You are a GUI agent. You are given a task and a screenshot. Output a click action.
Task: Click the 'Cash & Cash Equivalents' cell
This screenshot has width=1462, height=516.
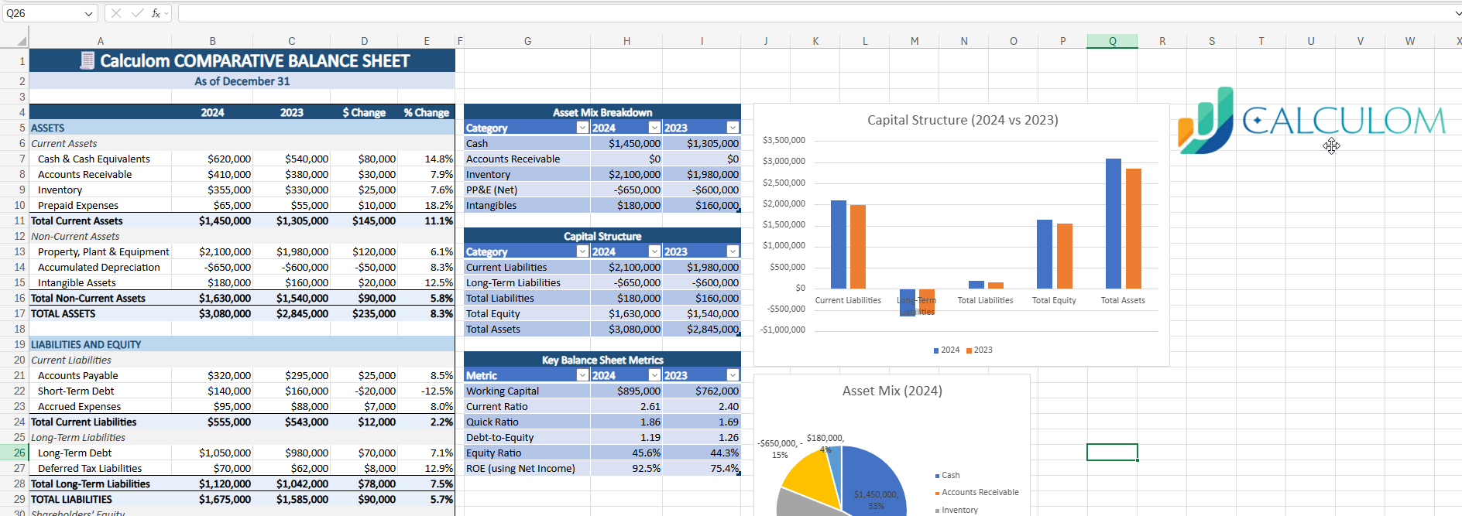101,159
